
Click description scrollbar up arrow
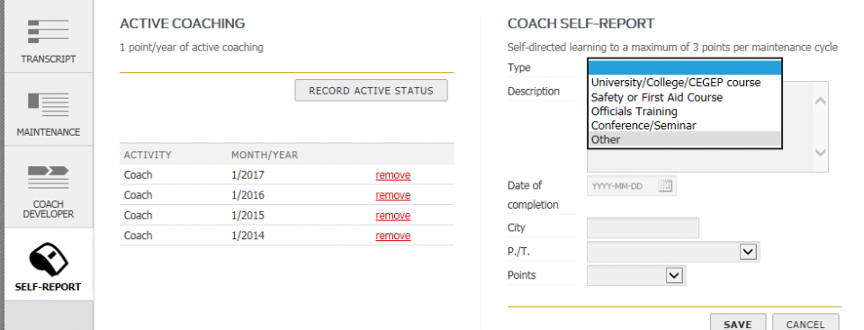[x=820, y=102]
